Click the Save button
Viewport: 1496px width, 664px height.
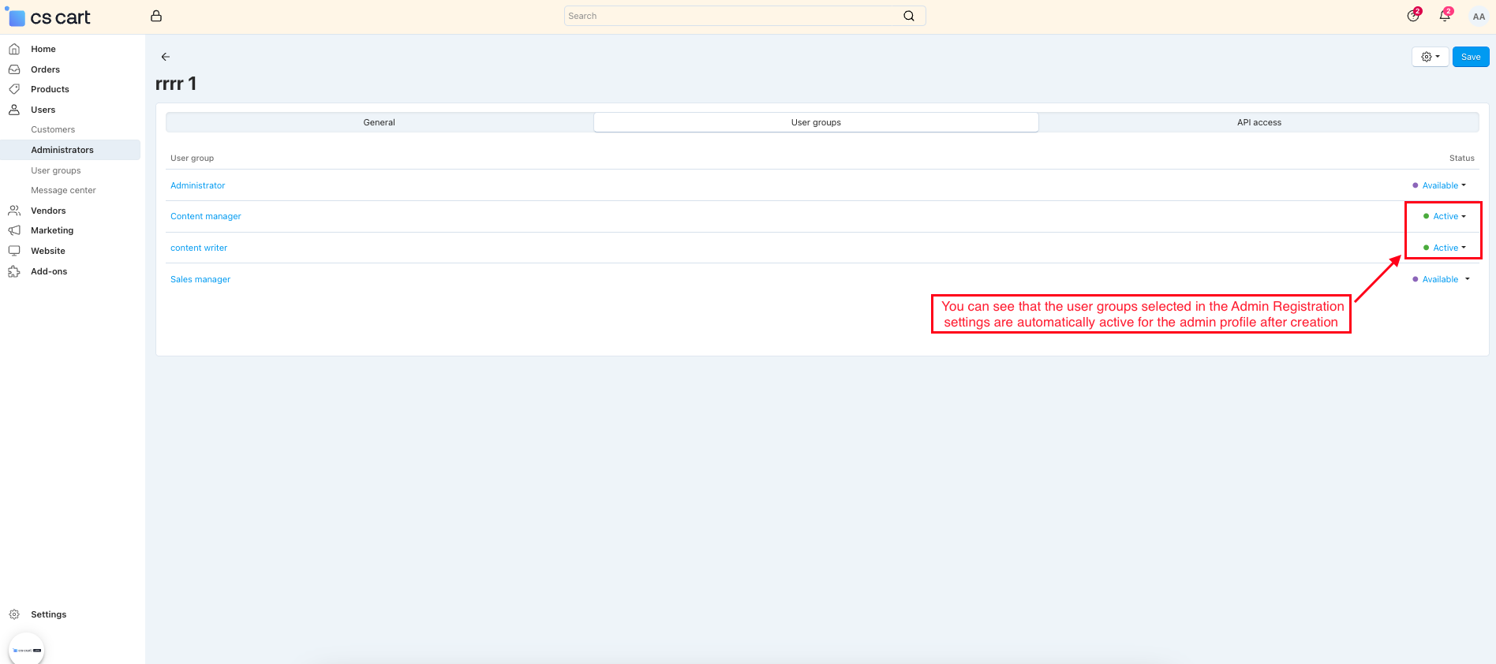pyautogui.click(x=1470, y=57)
